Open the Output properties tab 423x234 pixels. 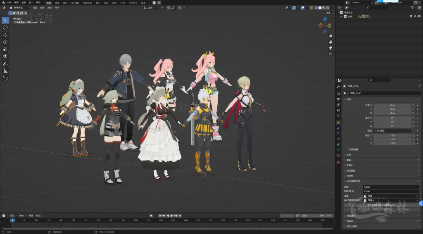pyautogui.click(x=338, y=99)
